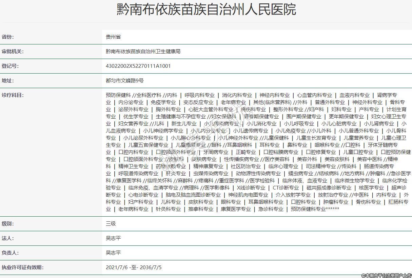This screenshot has width=412, height=278.
Task: Click 磁共振成像诊断专业 in the department list
Action: pyautogui.click(x=329, y=187)
